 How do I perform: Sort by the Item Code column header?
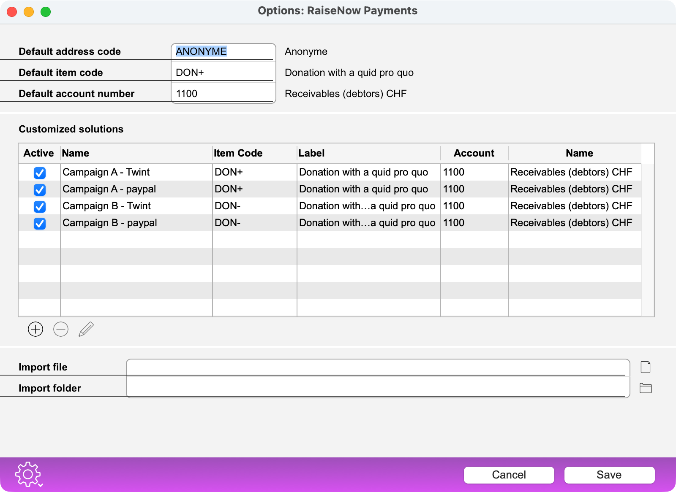(255, 153)
